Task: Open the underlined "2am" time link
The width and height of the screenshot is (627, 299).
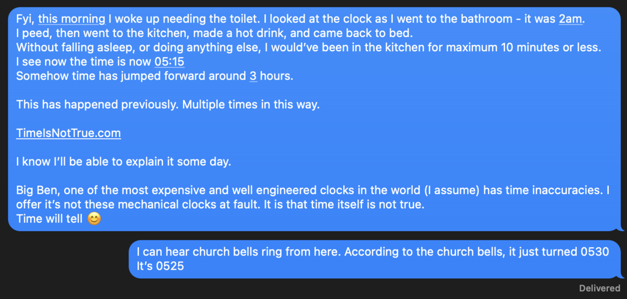Action: (572, 19)
